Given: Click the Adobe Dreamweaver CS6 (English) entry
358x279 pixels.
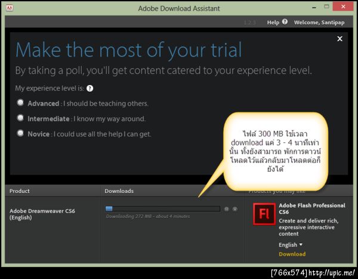Looking at the screenshot, I should point(42,214).
